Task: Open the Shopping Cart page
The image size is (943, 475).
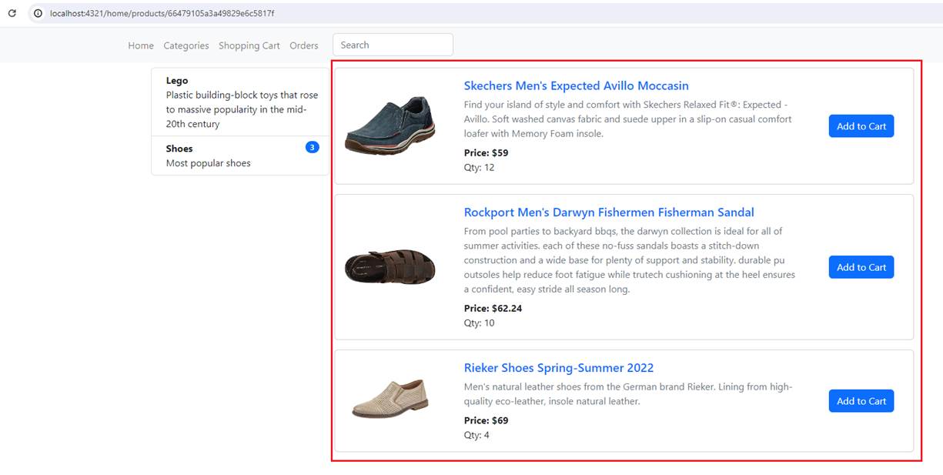Action: [x=249, y=45]
